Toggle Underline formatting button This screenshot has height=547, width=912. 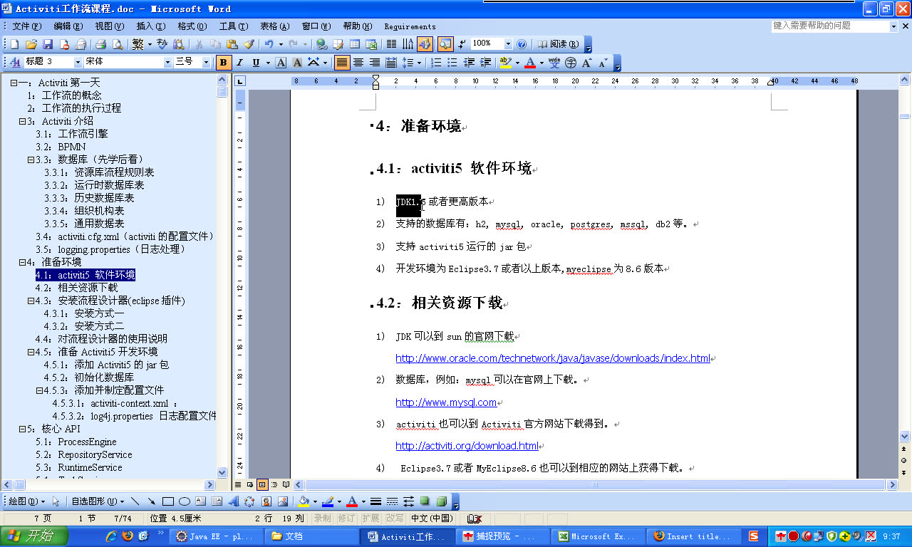pyautogui.click(x=256, y=63)
